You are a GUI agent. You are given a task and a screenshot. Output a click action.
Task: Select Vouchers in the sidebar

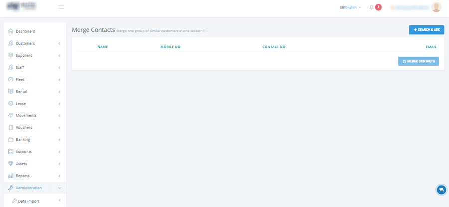tap(24, 127)
